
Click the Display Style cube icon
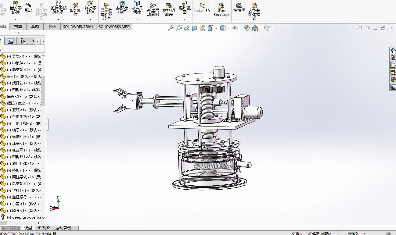tap(223, 28)
